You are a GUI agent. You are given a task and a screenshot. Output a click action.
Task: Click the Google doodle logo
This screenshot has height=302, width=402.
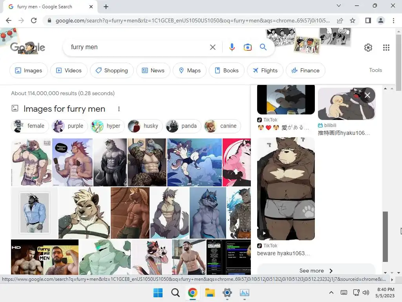point(28,47)
